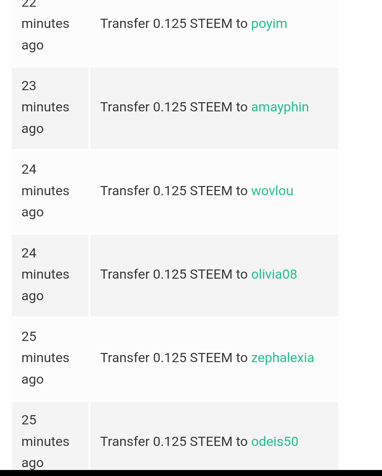The image size is (382, 476).
Task: Click the timestamp in the wovlou row
Action: pyautogui.click(x=45, y=191)
